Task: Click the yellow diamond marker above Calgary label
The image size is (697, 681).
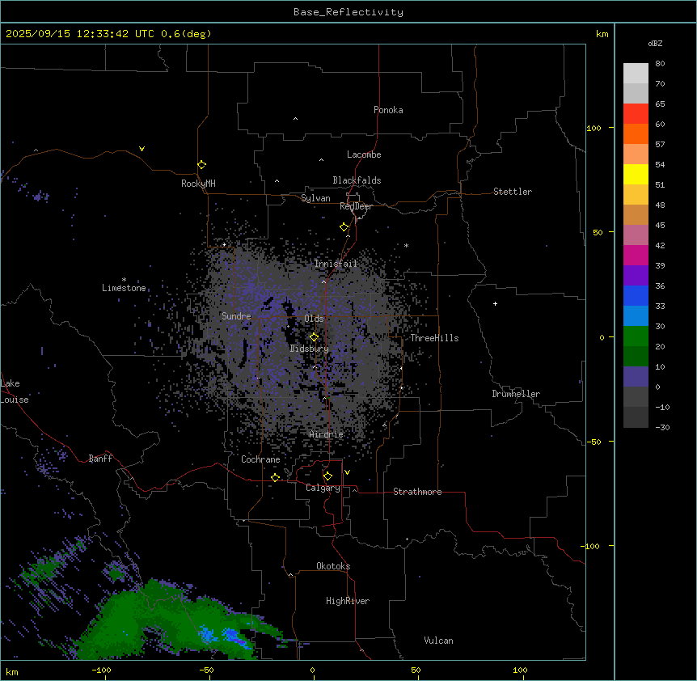Action: tap(327, 476)
